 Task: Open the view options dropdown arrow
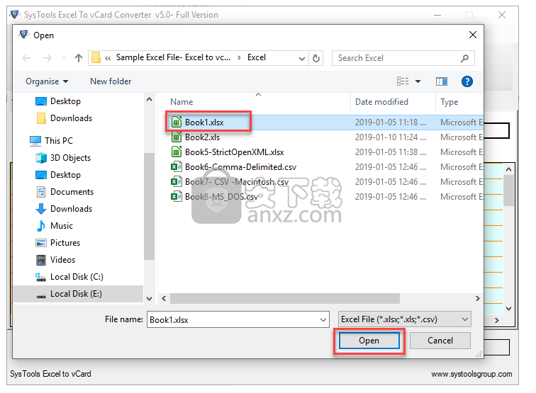click(418, 81)
